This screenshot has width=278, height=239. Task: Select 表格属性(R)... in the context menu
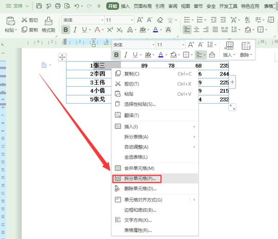[x=155, y=230]
